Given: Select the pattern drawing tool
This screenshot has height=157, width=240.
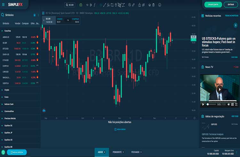Looking at the screenshot, I should pyautogui.click(x=119, y=5).
